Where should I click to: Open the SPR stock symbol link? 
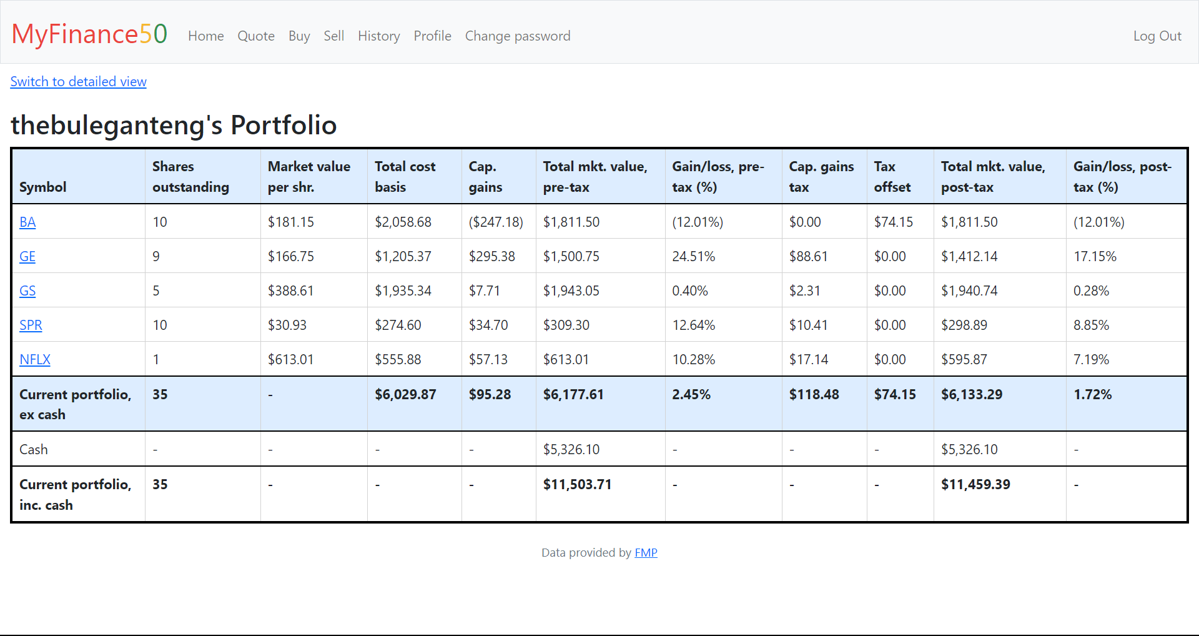coord(31,325)
